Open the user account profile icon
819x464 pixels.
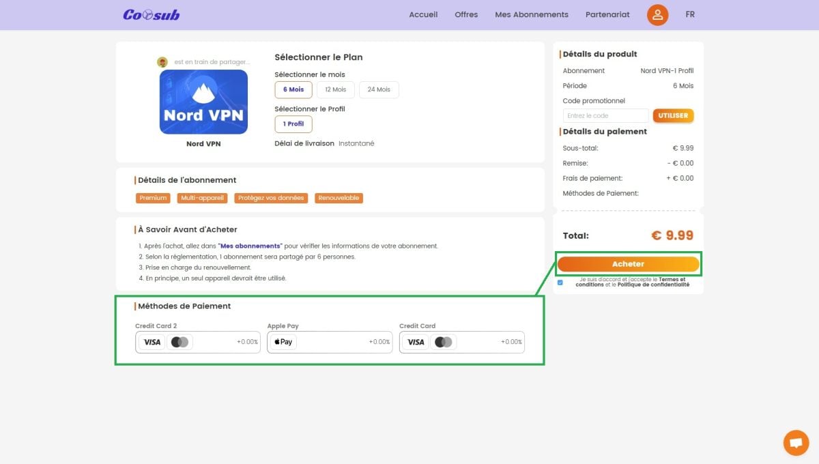pyautogui.click(x=657, y=15)
